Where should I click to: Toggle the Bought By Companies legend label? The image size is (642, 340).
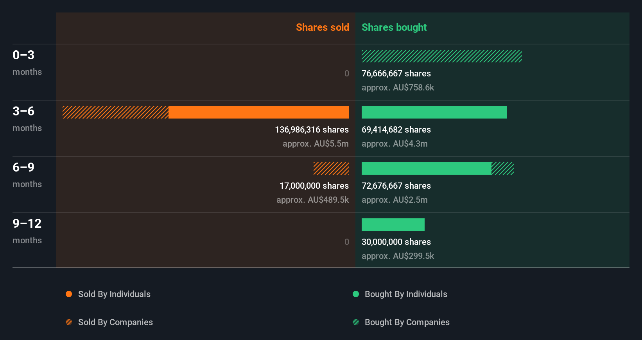[407, 322]
